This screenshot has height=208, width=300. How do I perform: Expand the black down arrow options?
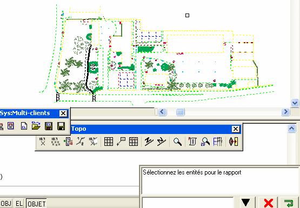(x=245, y=203)
